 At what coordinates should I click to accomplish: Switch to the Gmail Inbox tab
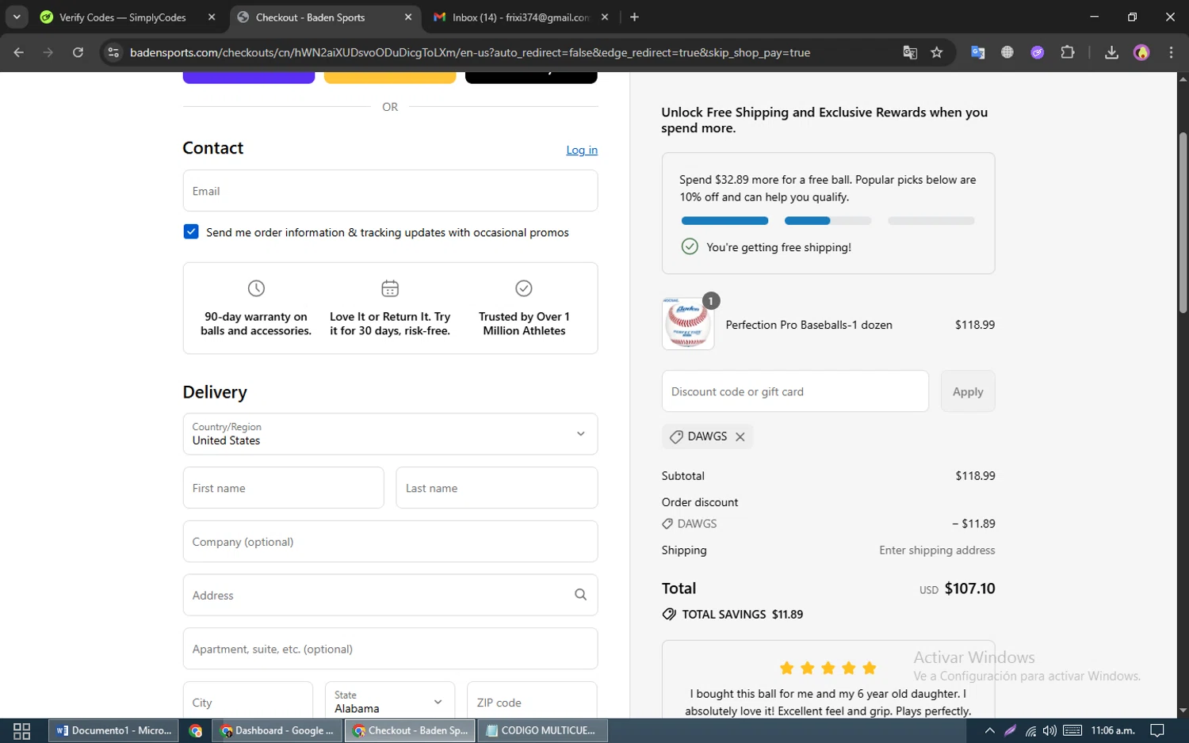pyautogui.click(x=521, y=17)
